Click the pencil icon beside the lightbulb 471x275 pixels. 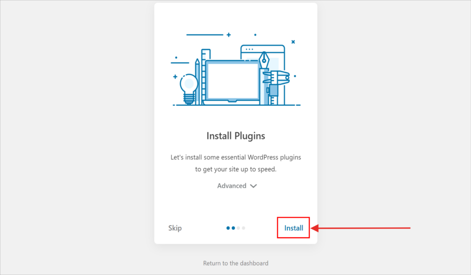197,80
